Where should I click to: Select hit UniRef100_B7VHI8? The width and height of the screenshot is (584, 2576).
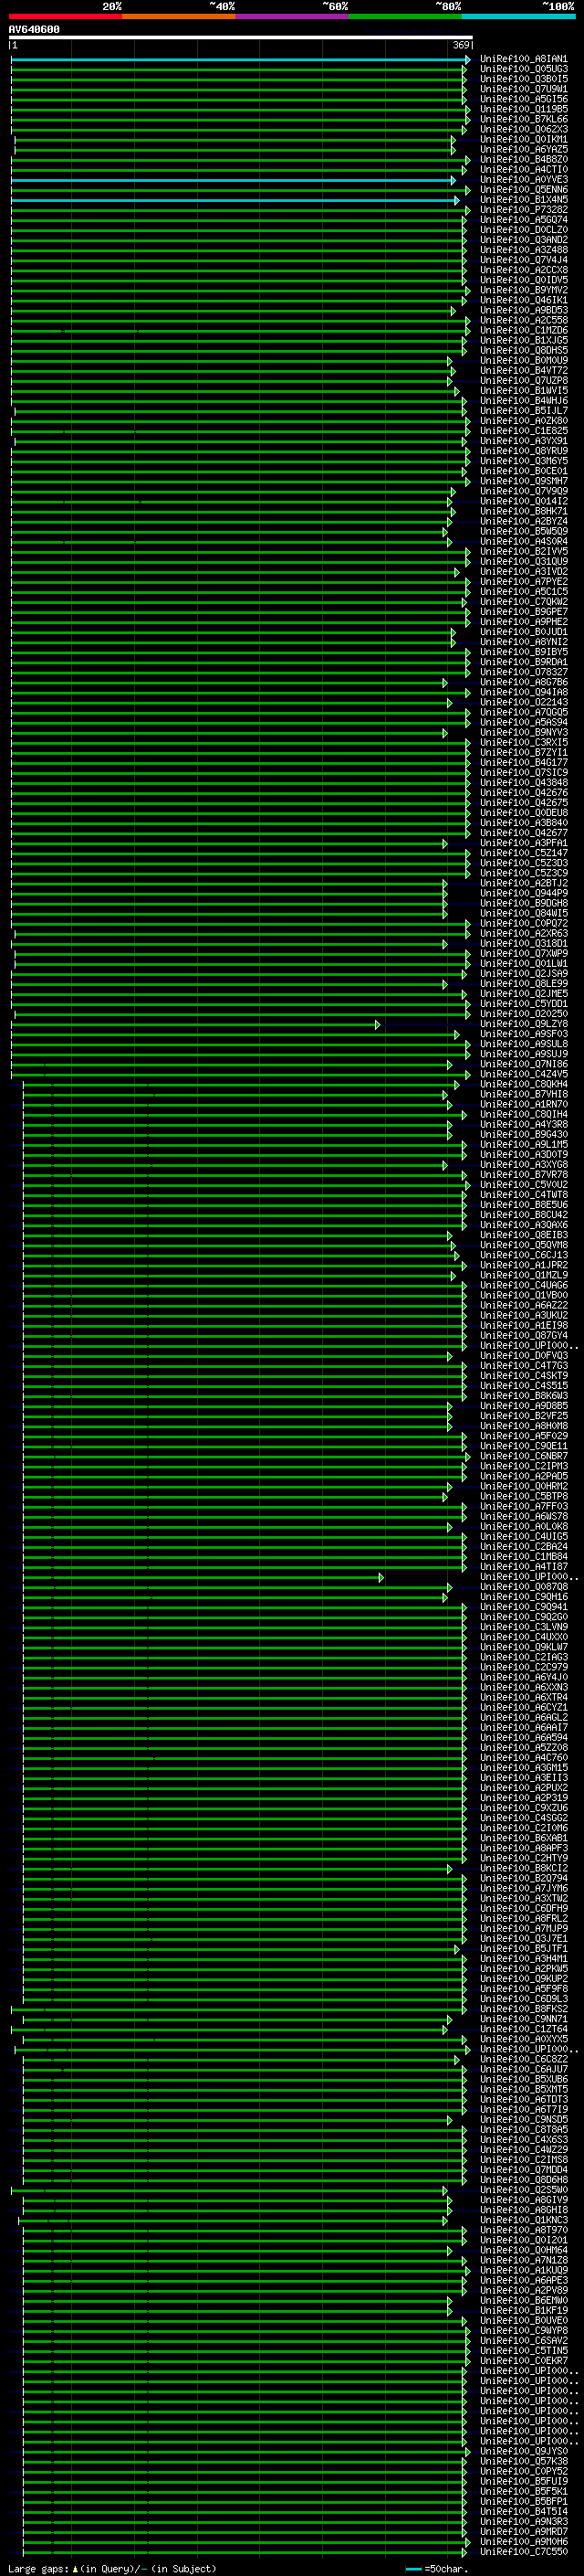click(523, 1094)
